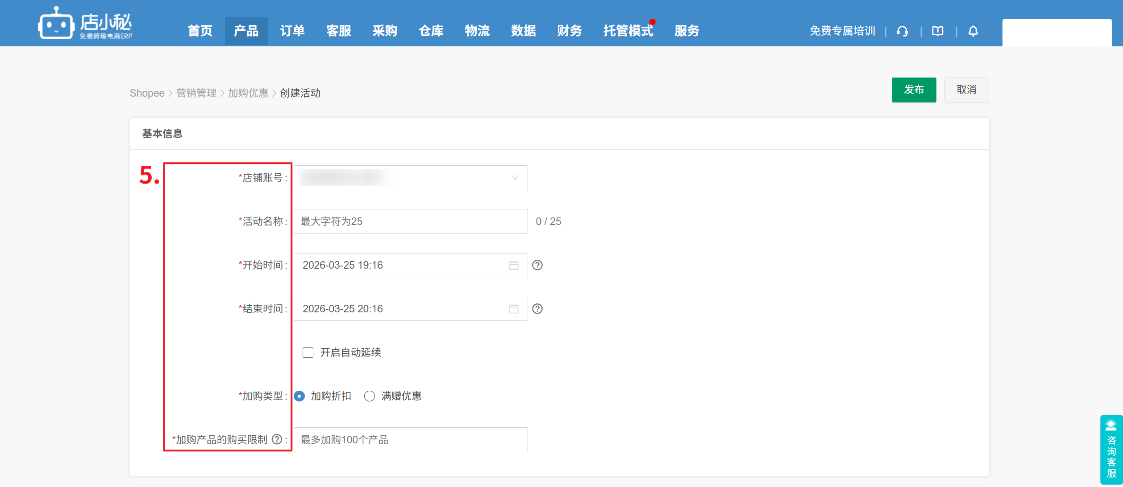Click help icon next to 开始时间
Screen dimensions: 1123x487
coord(537,265)
